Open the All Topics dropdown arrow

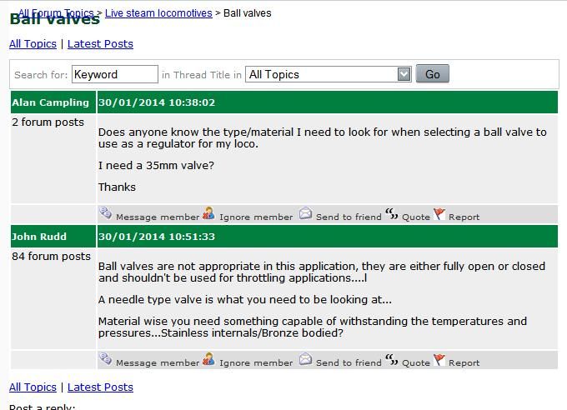click(x=404, y=74)
